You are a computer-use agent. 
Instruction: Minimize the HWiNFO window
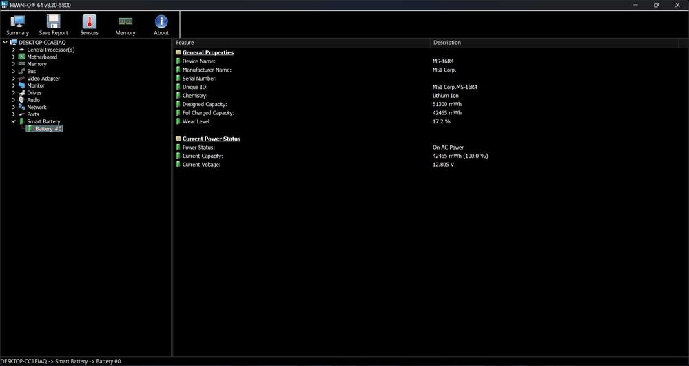point(635,5)
